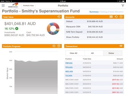Click the ($275.00) AUD transaction amount

pyautogui.click(x=117, y=80)
